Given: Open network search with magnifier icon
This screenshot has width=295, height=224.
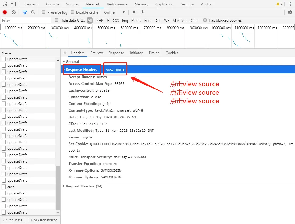Looking at the screenshot, I should (x=33, y=12).
